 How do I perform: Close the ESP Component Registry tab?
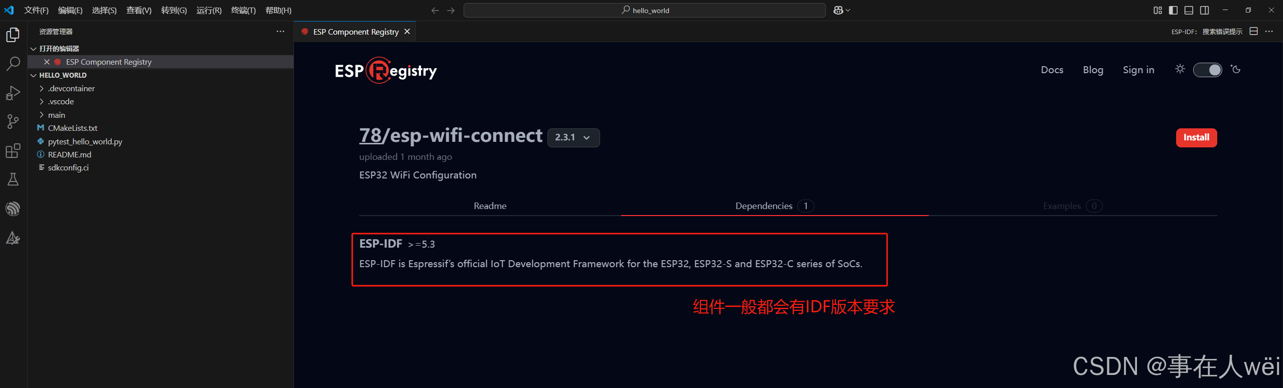pyautogui.click(x=407, y=32)
